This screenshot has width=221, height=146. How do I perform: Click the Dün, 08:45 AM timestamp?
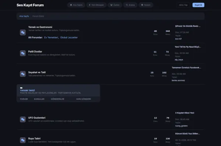pos(182,119)
